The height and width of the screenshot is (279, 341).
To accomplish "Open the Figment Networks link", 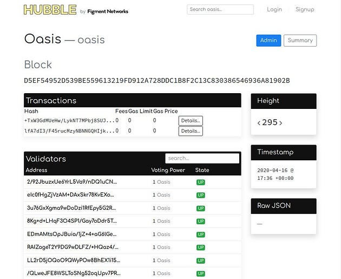I will pos(108,11).
